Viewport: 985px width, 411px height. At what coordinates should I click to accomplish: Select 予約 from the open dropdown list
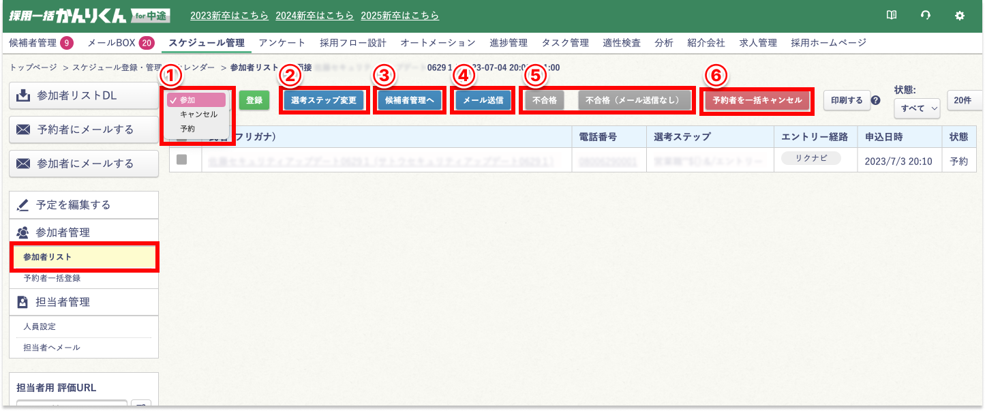187,127
